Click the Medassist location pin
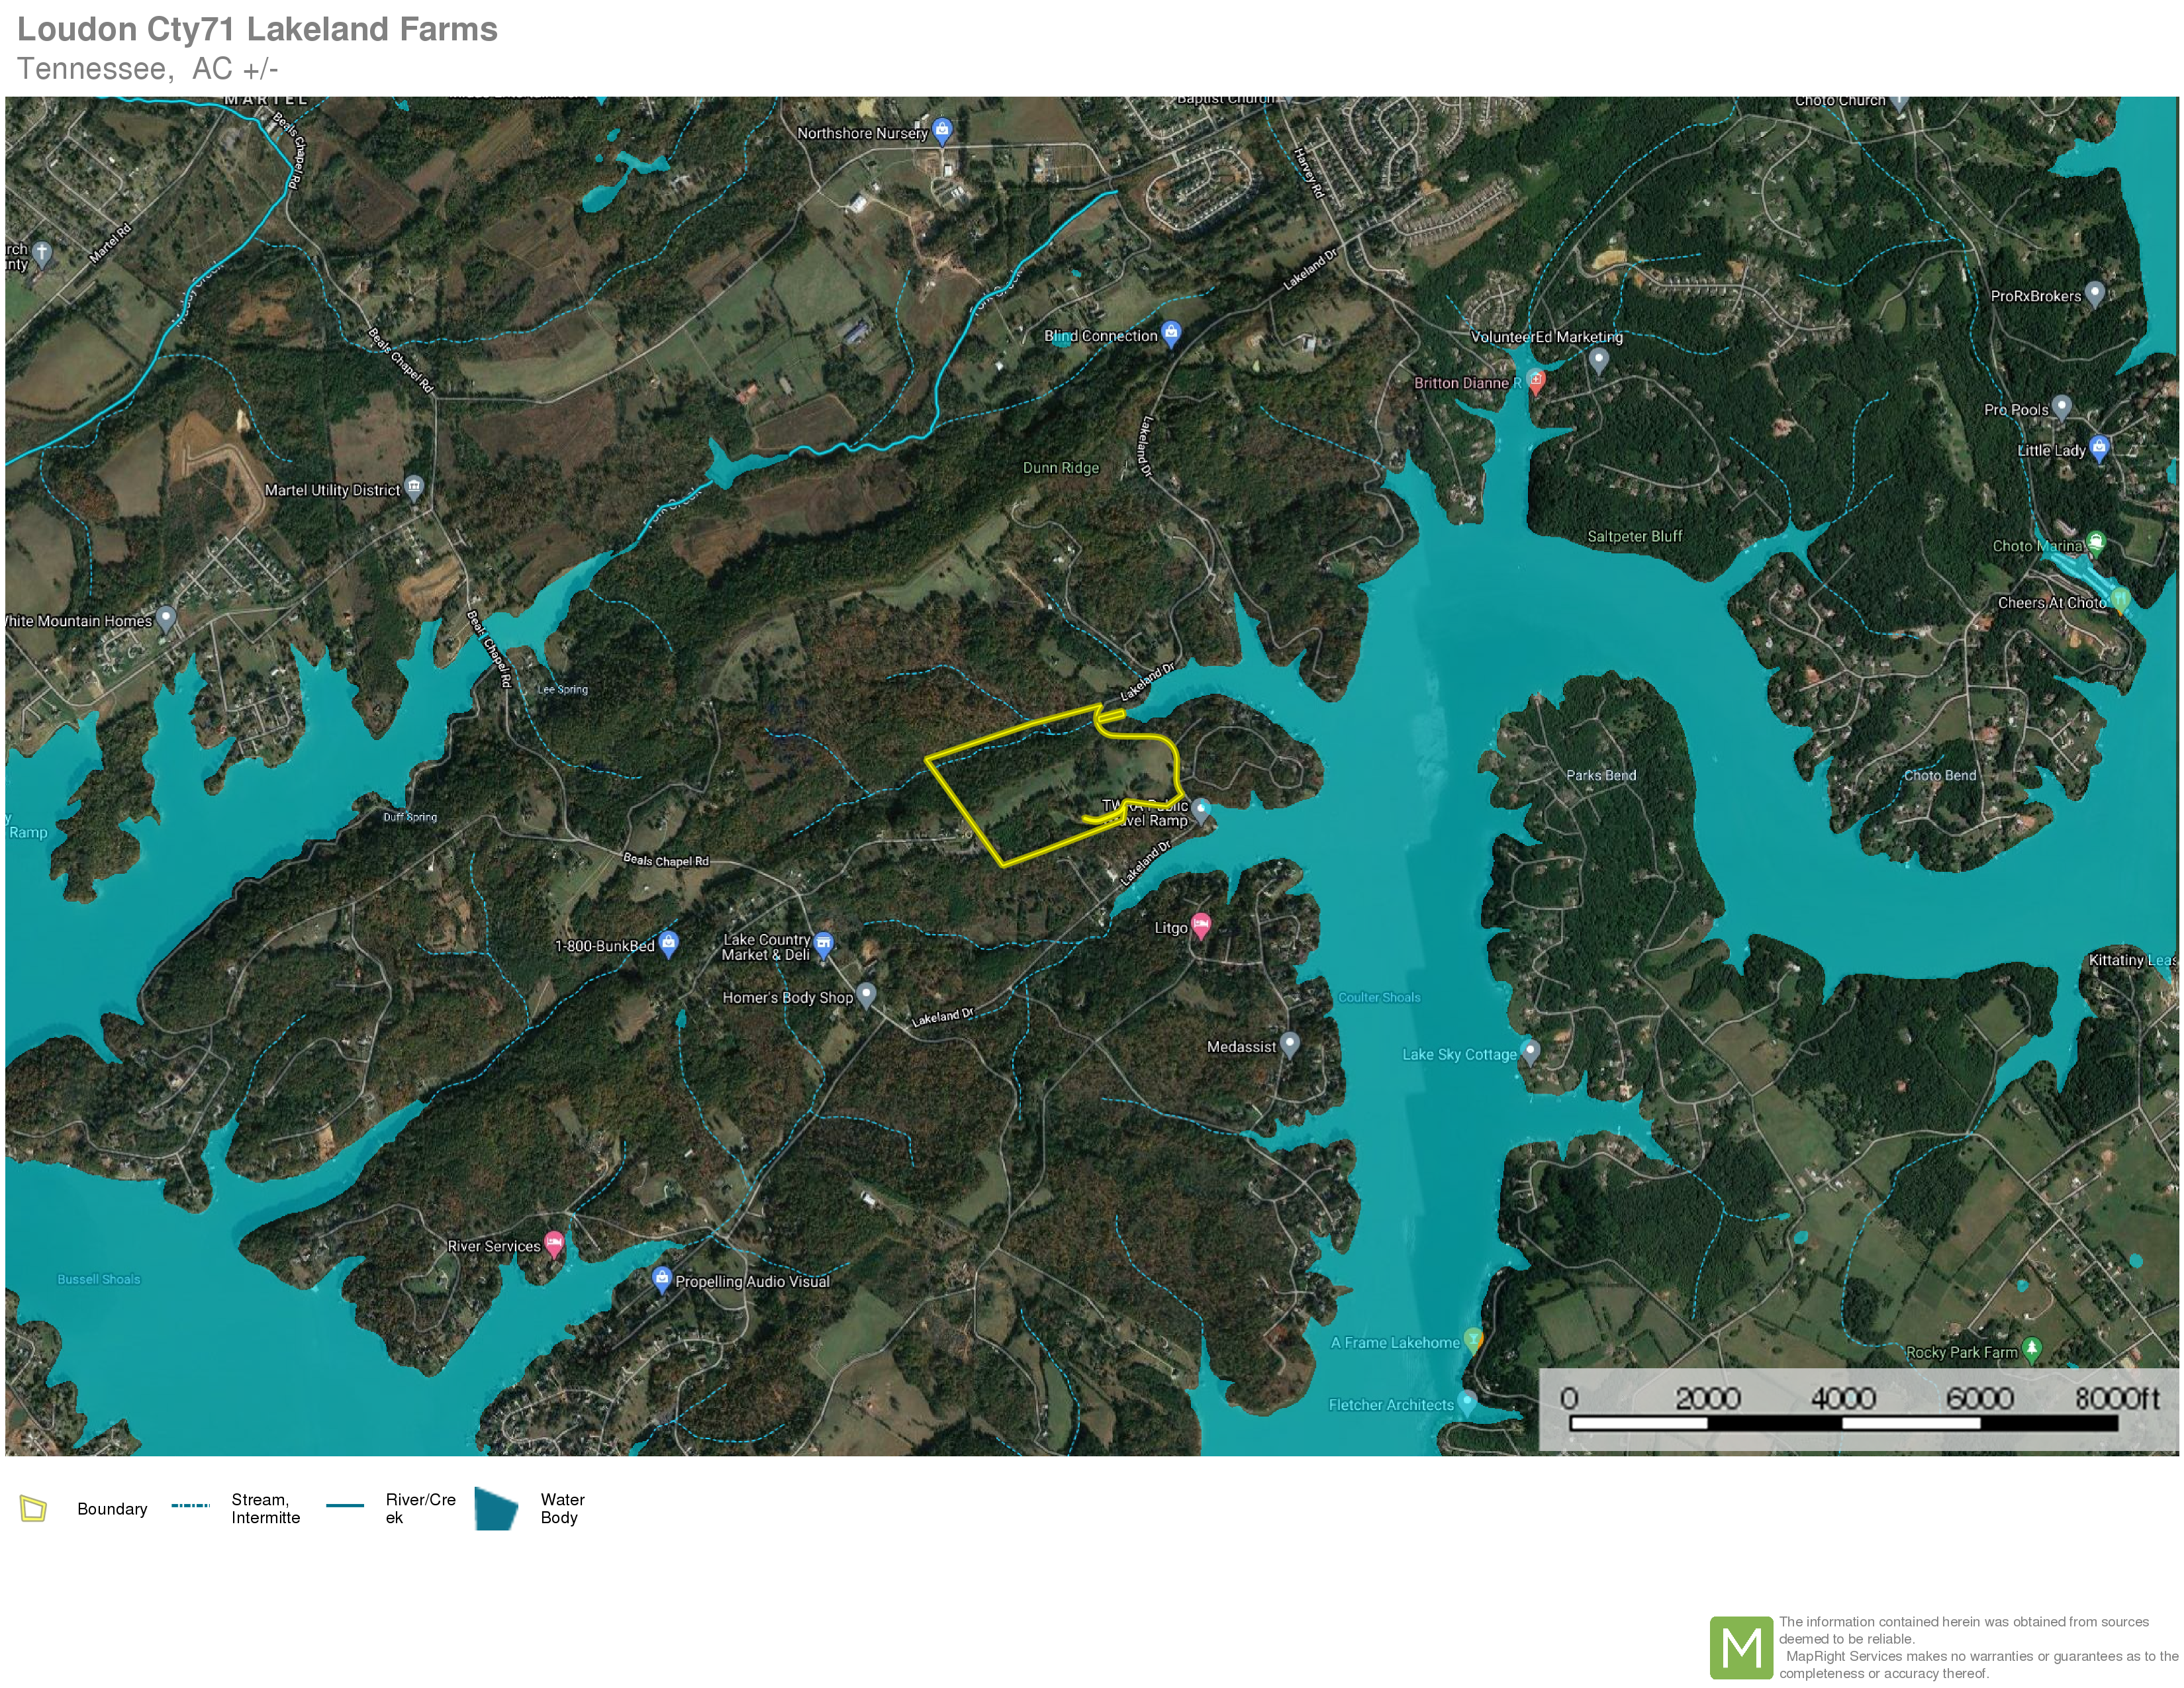The height and width of the screenshot is (1688, 2184). [1290, 1043]
